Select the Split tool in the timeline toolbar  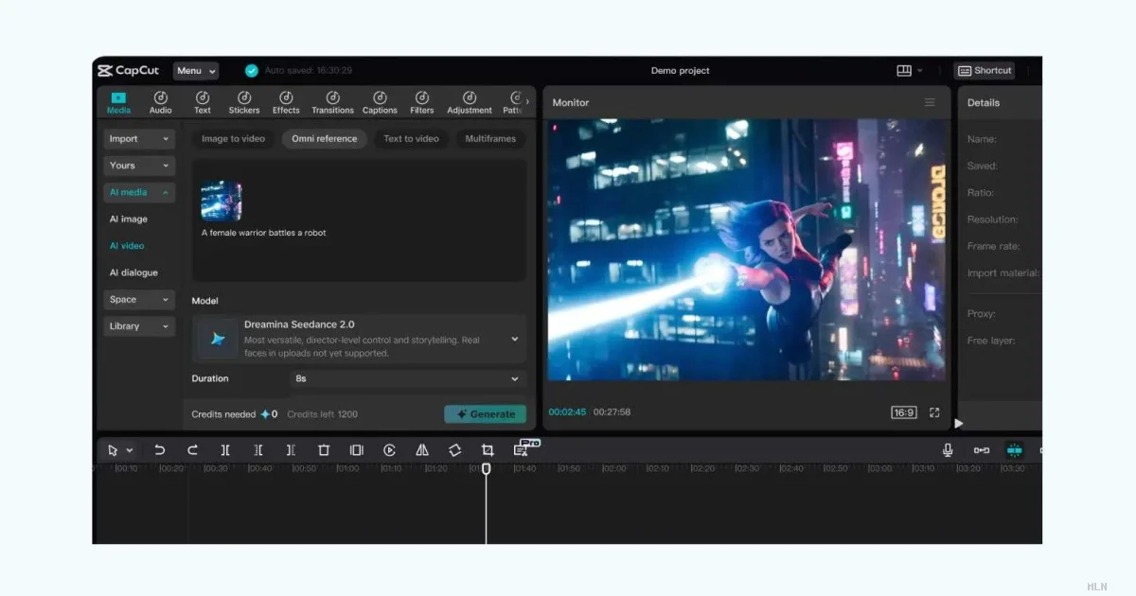[225, 450]
